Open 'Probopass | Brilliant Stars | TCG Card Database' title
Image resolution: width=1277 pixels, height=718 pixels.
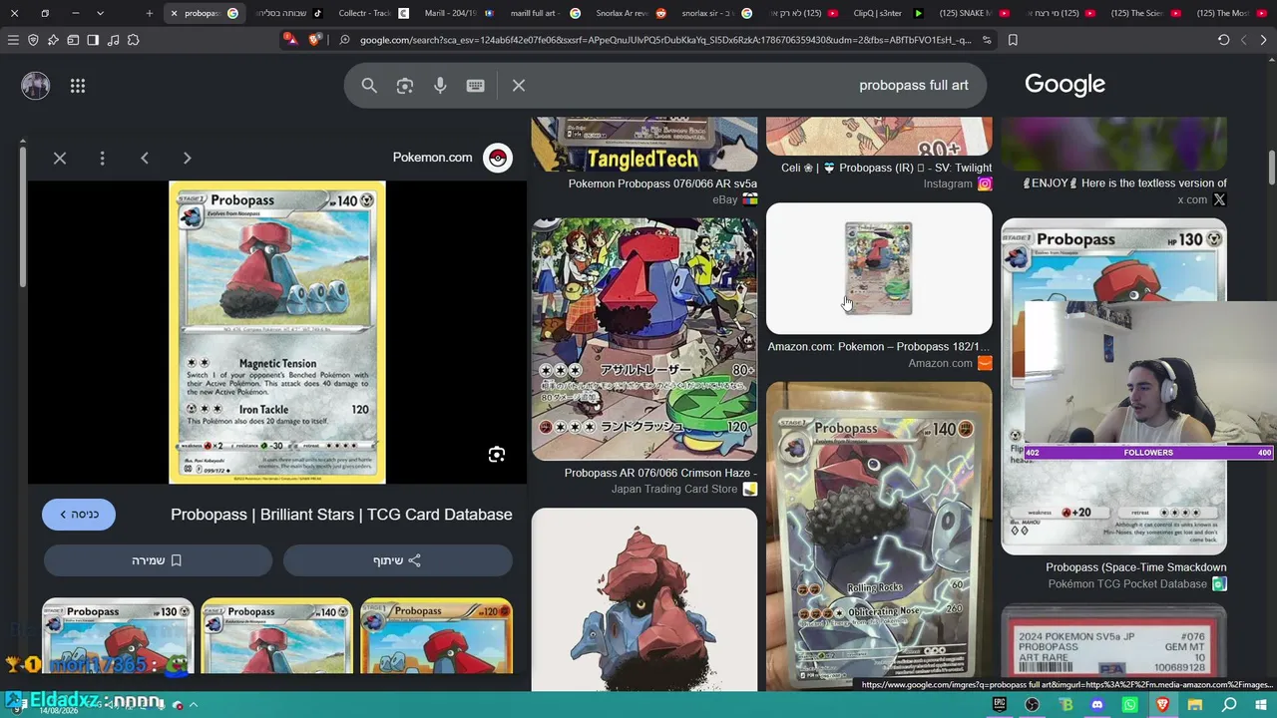click(x=341, y=515)
